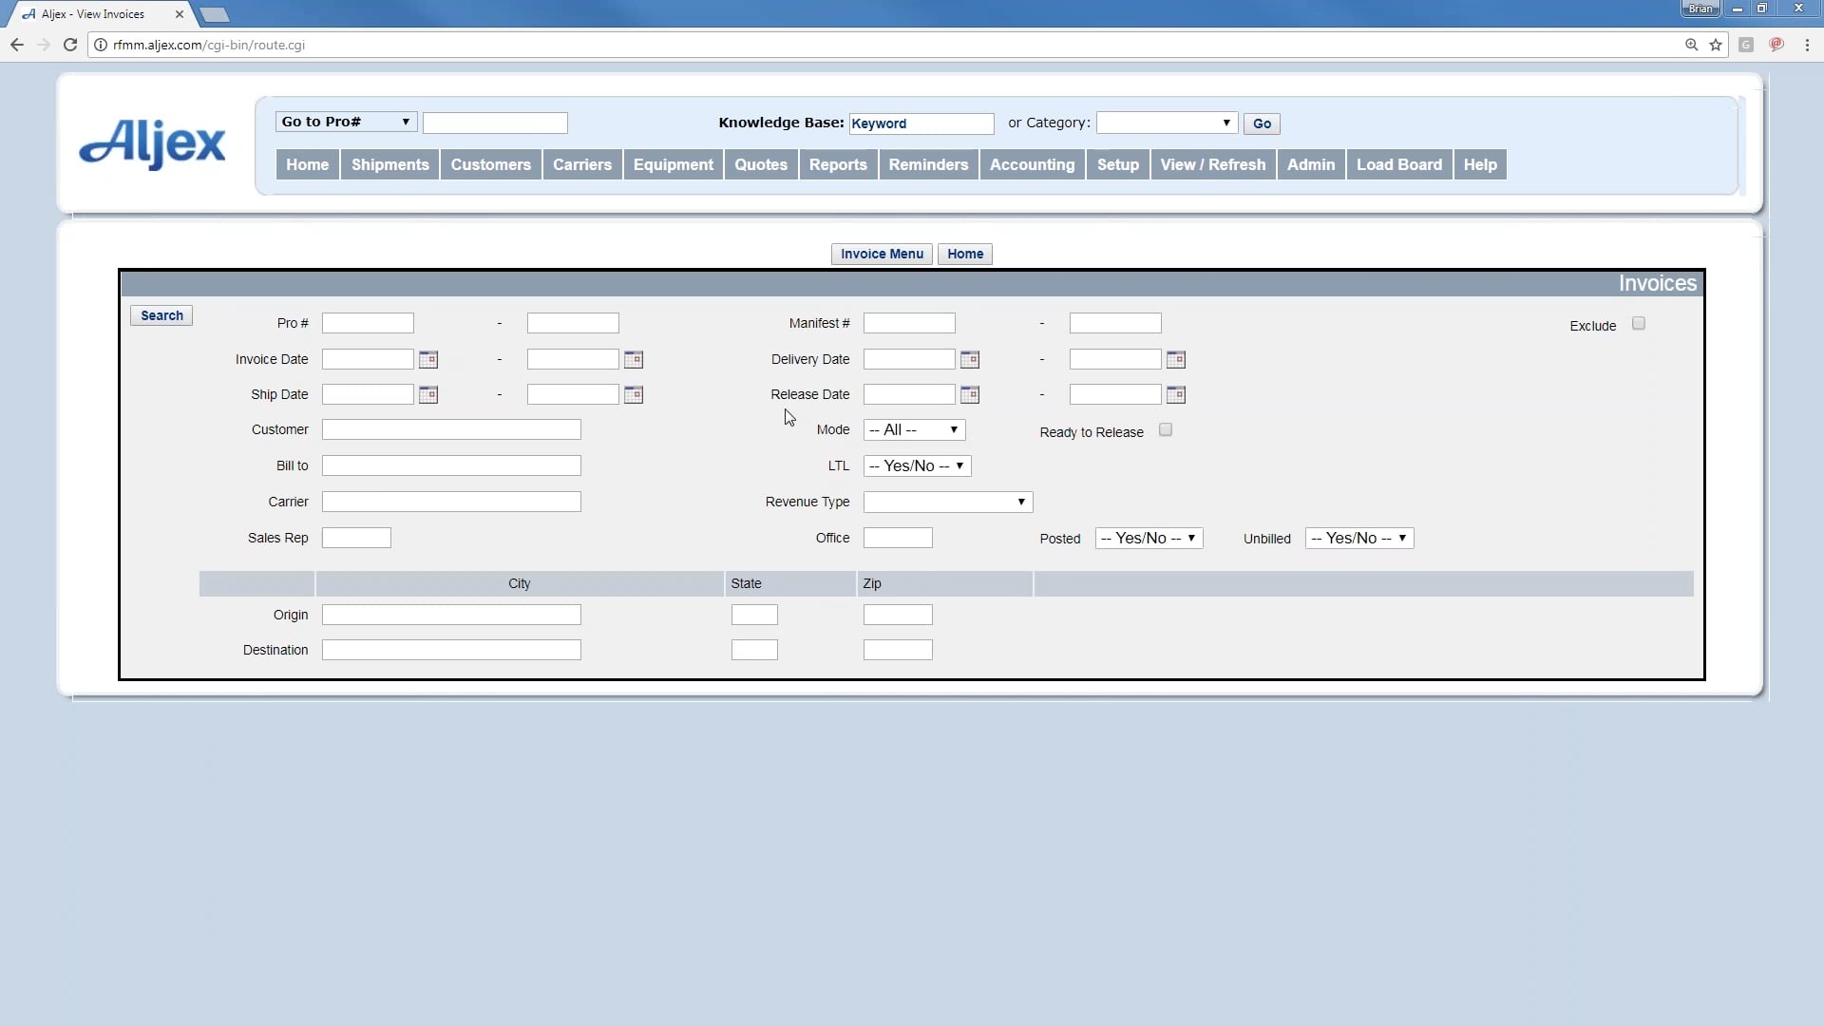Toggle the Exclude checkbox
The width and height of the screenshot is (1824, 1026).
tap(1639, 324)
